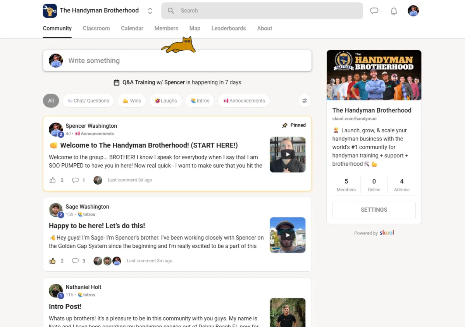View the Leaderboards tab

[x=229, y=28]
